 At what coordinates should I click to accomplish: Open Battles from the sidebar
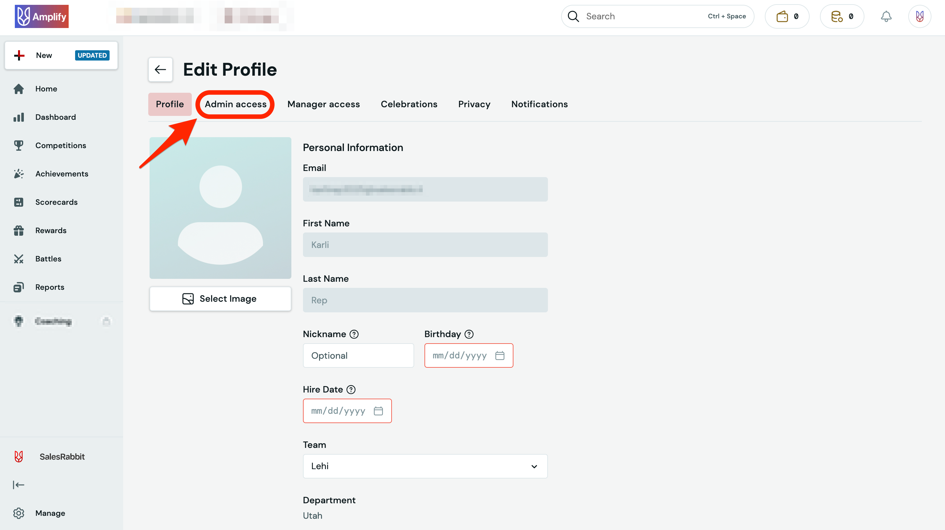tap(48, 259)
